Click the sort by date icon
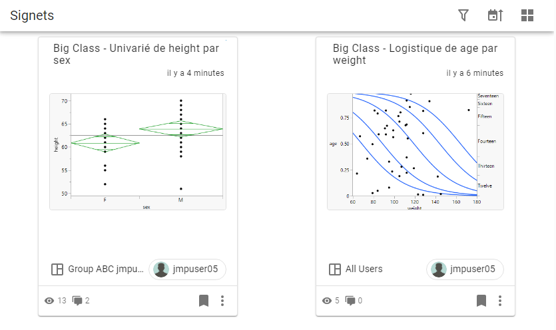This screenshot has height=330, width=556. 495,15
